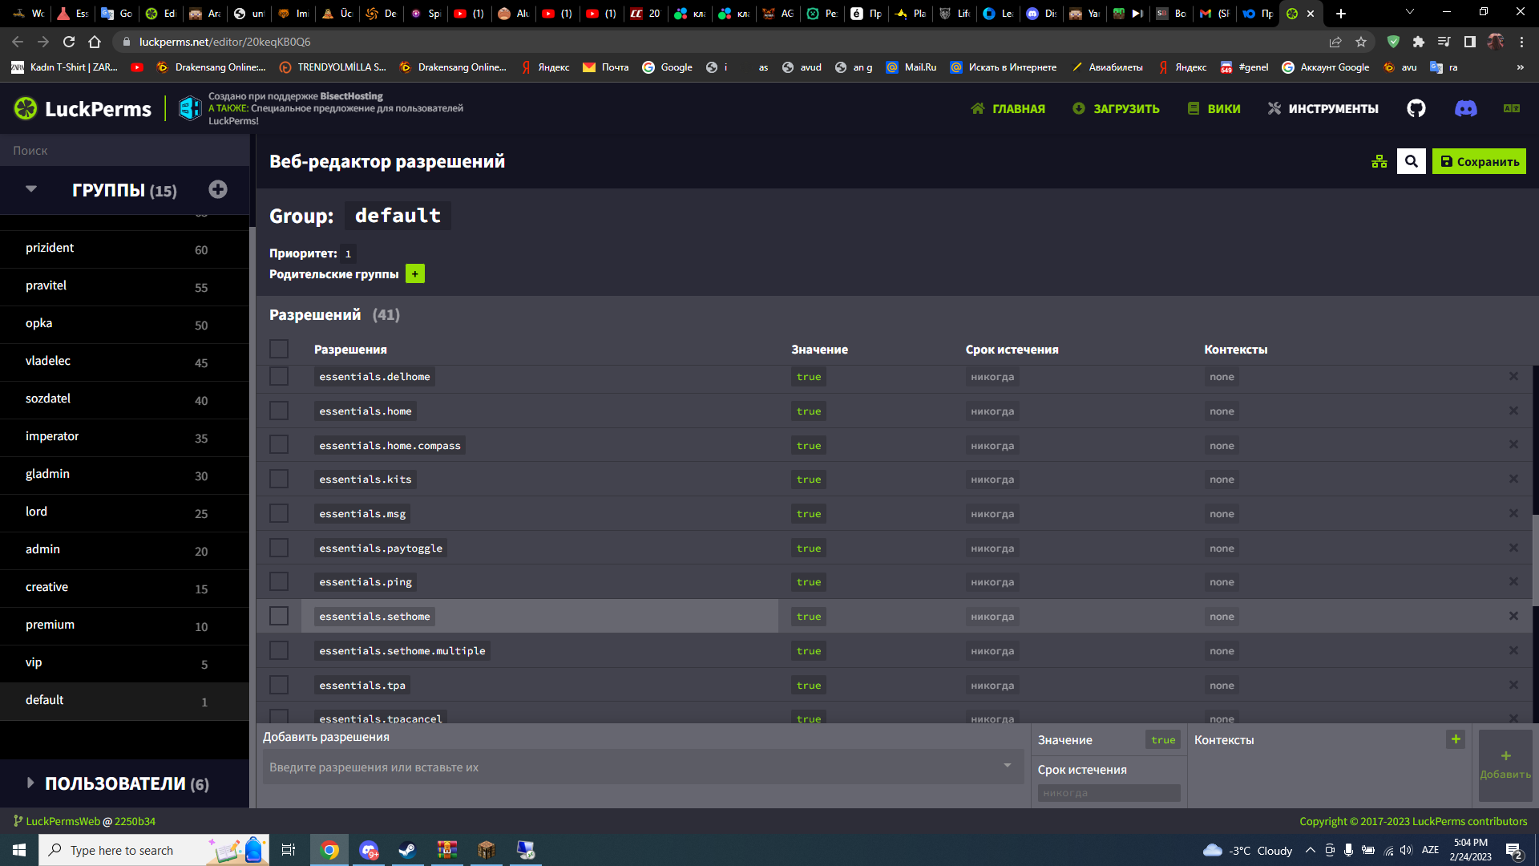Viewport: 1539px width, 866px height.
Task: Delete the essentials.kits permission row
Action: 1513,479
